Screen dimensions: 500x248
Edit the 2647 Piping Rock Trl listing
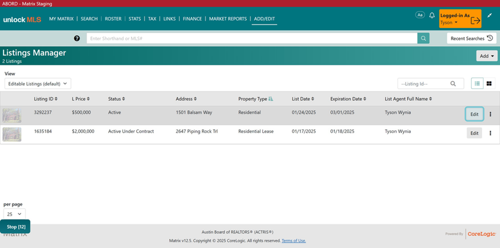[x=474, y=133]
